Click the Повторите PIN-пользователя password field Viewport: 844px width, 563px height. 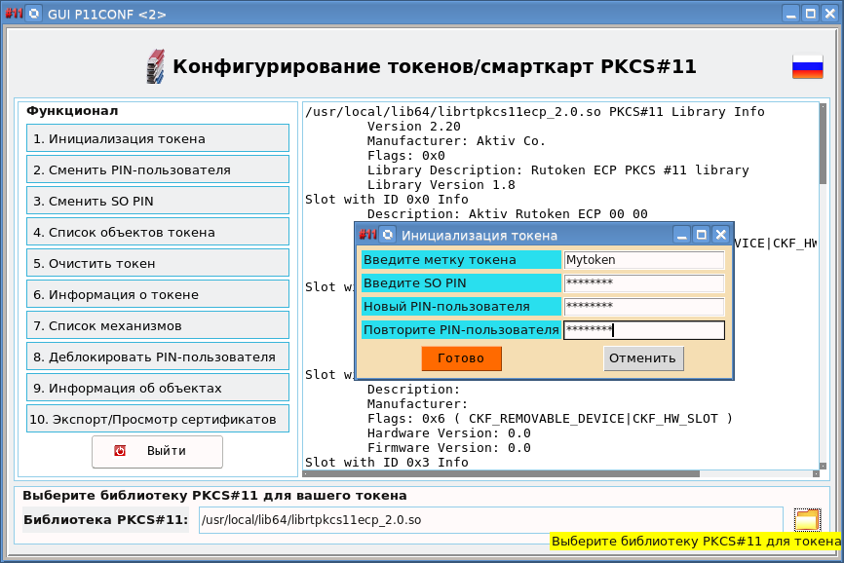644,330
